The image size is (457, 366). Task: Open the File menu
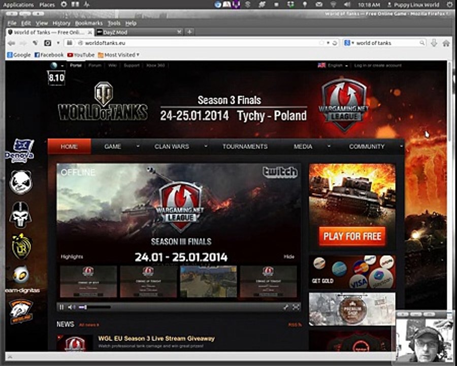click(12, 23)
